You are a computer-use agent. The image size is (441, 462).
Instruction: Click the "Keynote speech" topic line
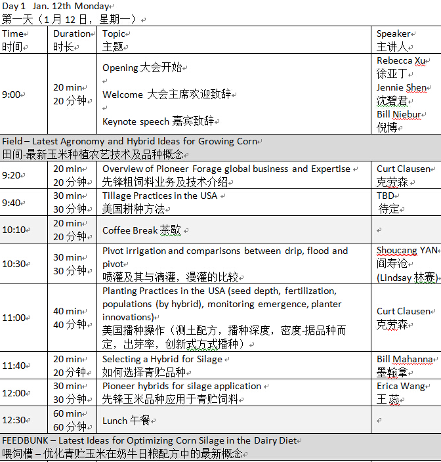(x=158, y=121)
